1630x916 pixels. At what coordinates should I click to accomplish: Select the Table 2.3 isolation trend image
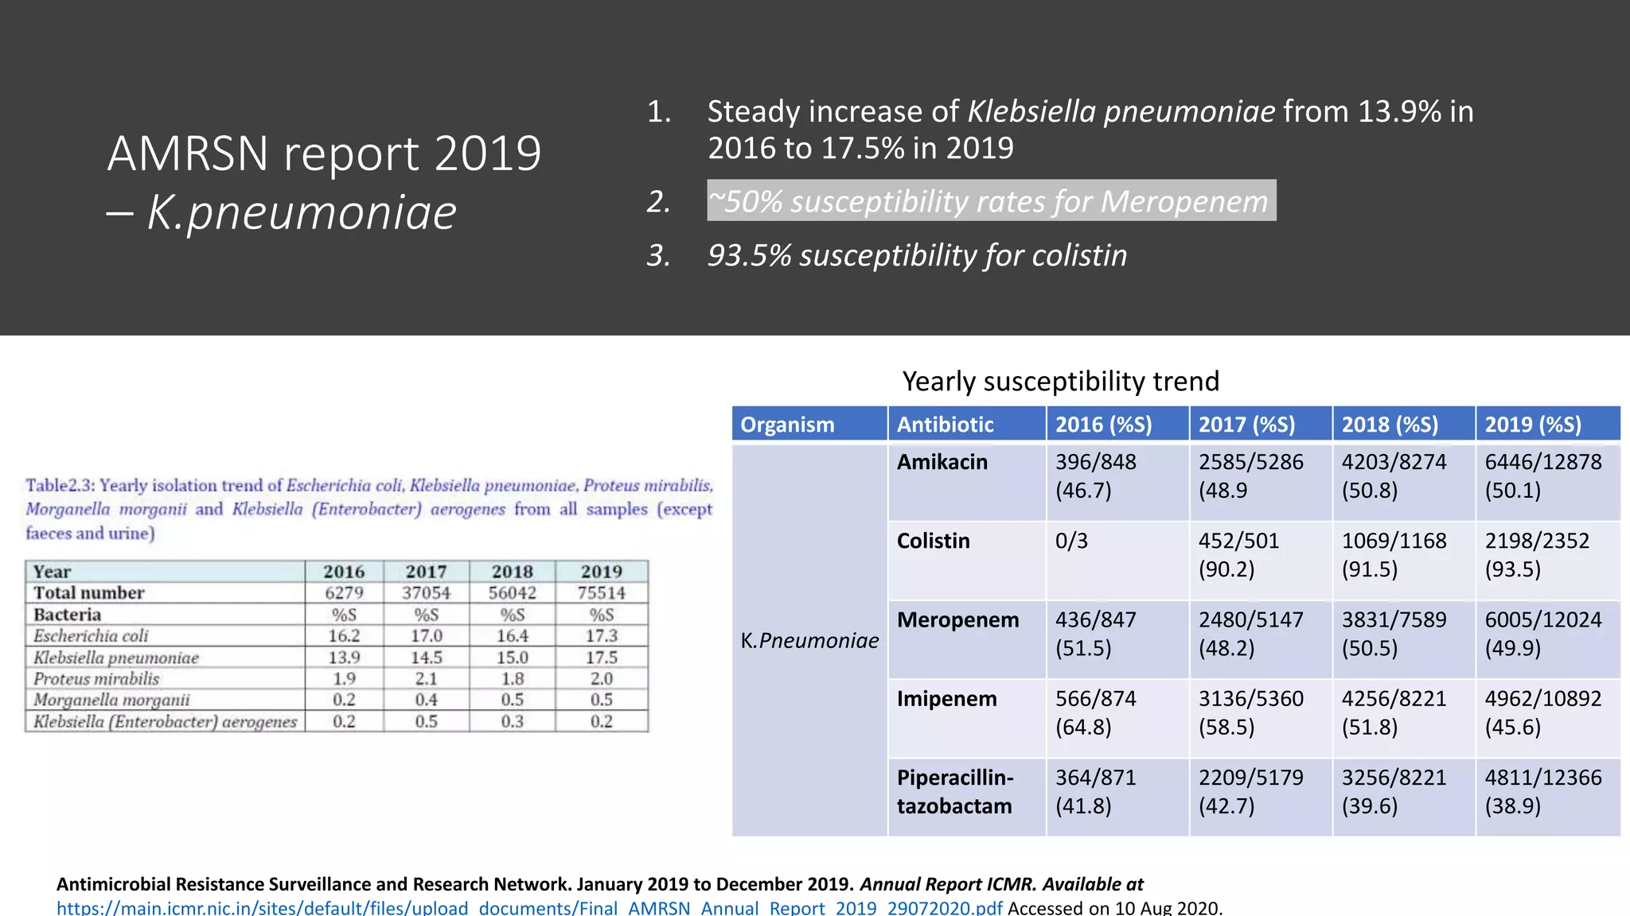click(369, 604)
